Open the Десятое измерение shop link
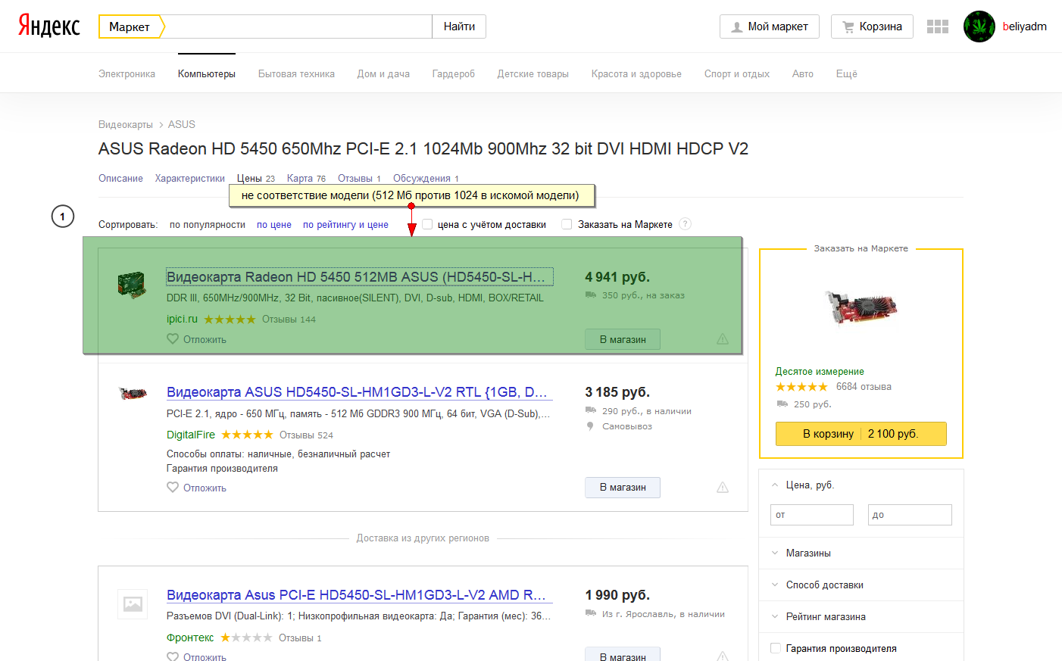 click(820, 371)
